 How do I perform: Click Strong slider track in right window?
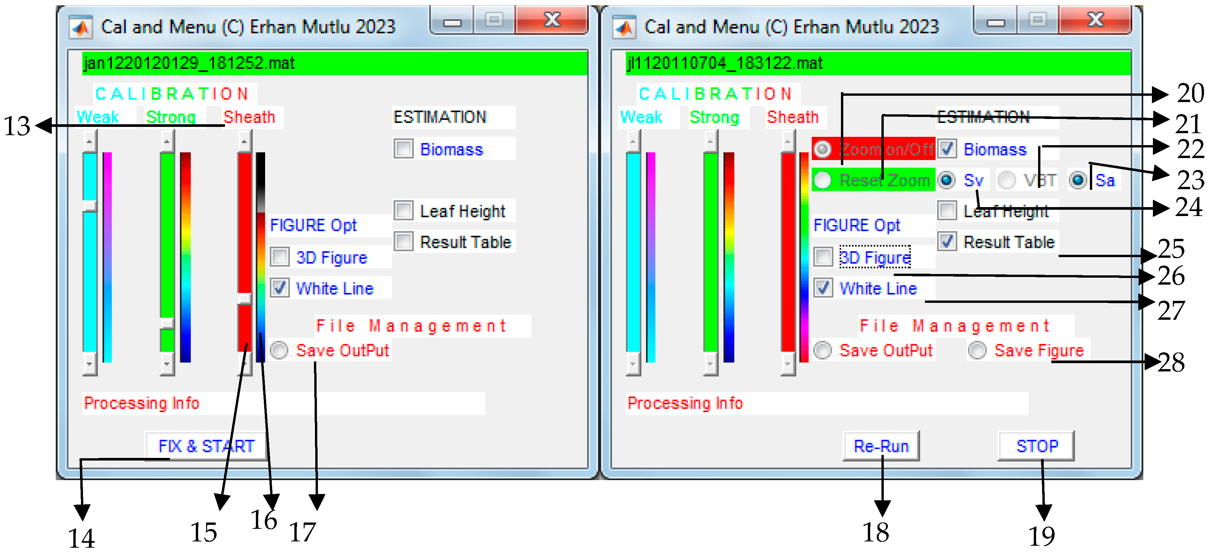(710, 252)
